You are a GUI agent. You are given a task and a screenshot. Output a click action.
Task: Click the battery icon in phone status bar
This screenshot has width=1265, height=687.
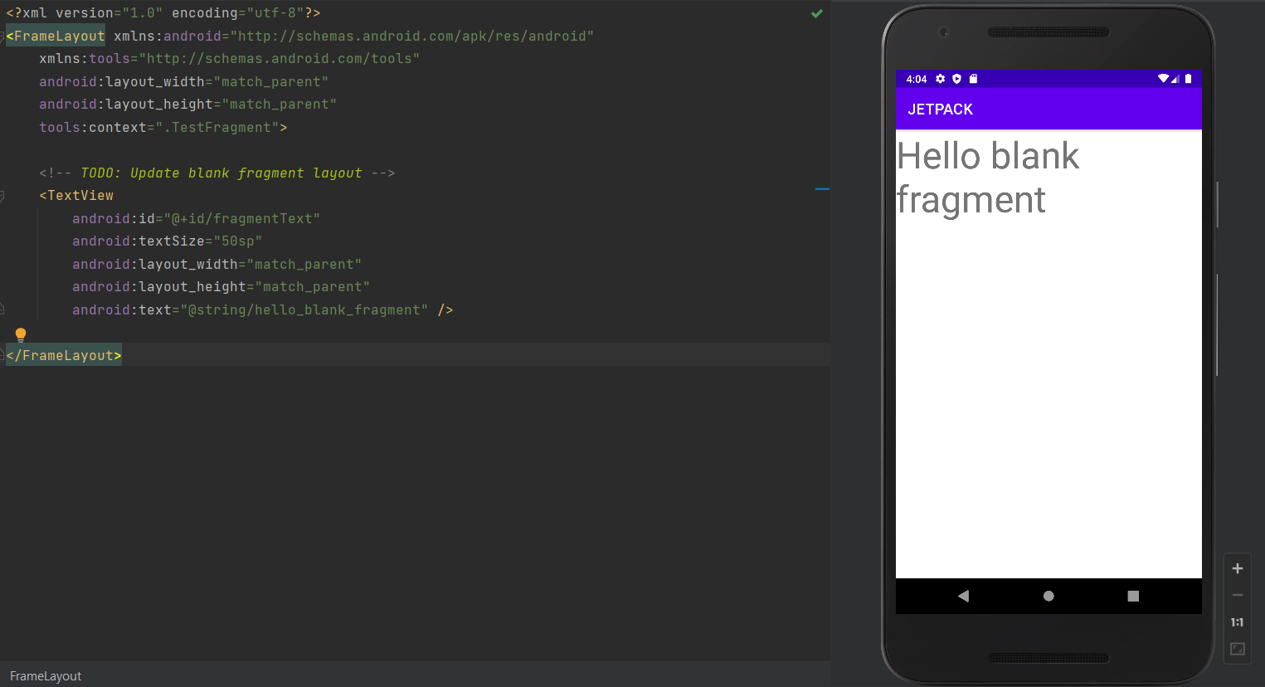[1188, 79]
